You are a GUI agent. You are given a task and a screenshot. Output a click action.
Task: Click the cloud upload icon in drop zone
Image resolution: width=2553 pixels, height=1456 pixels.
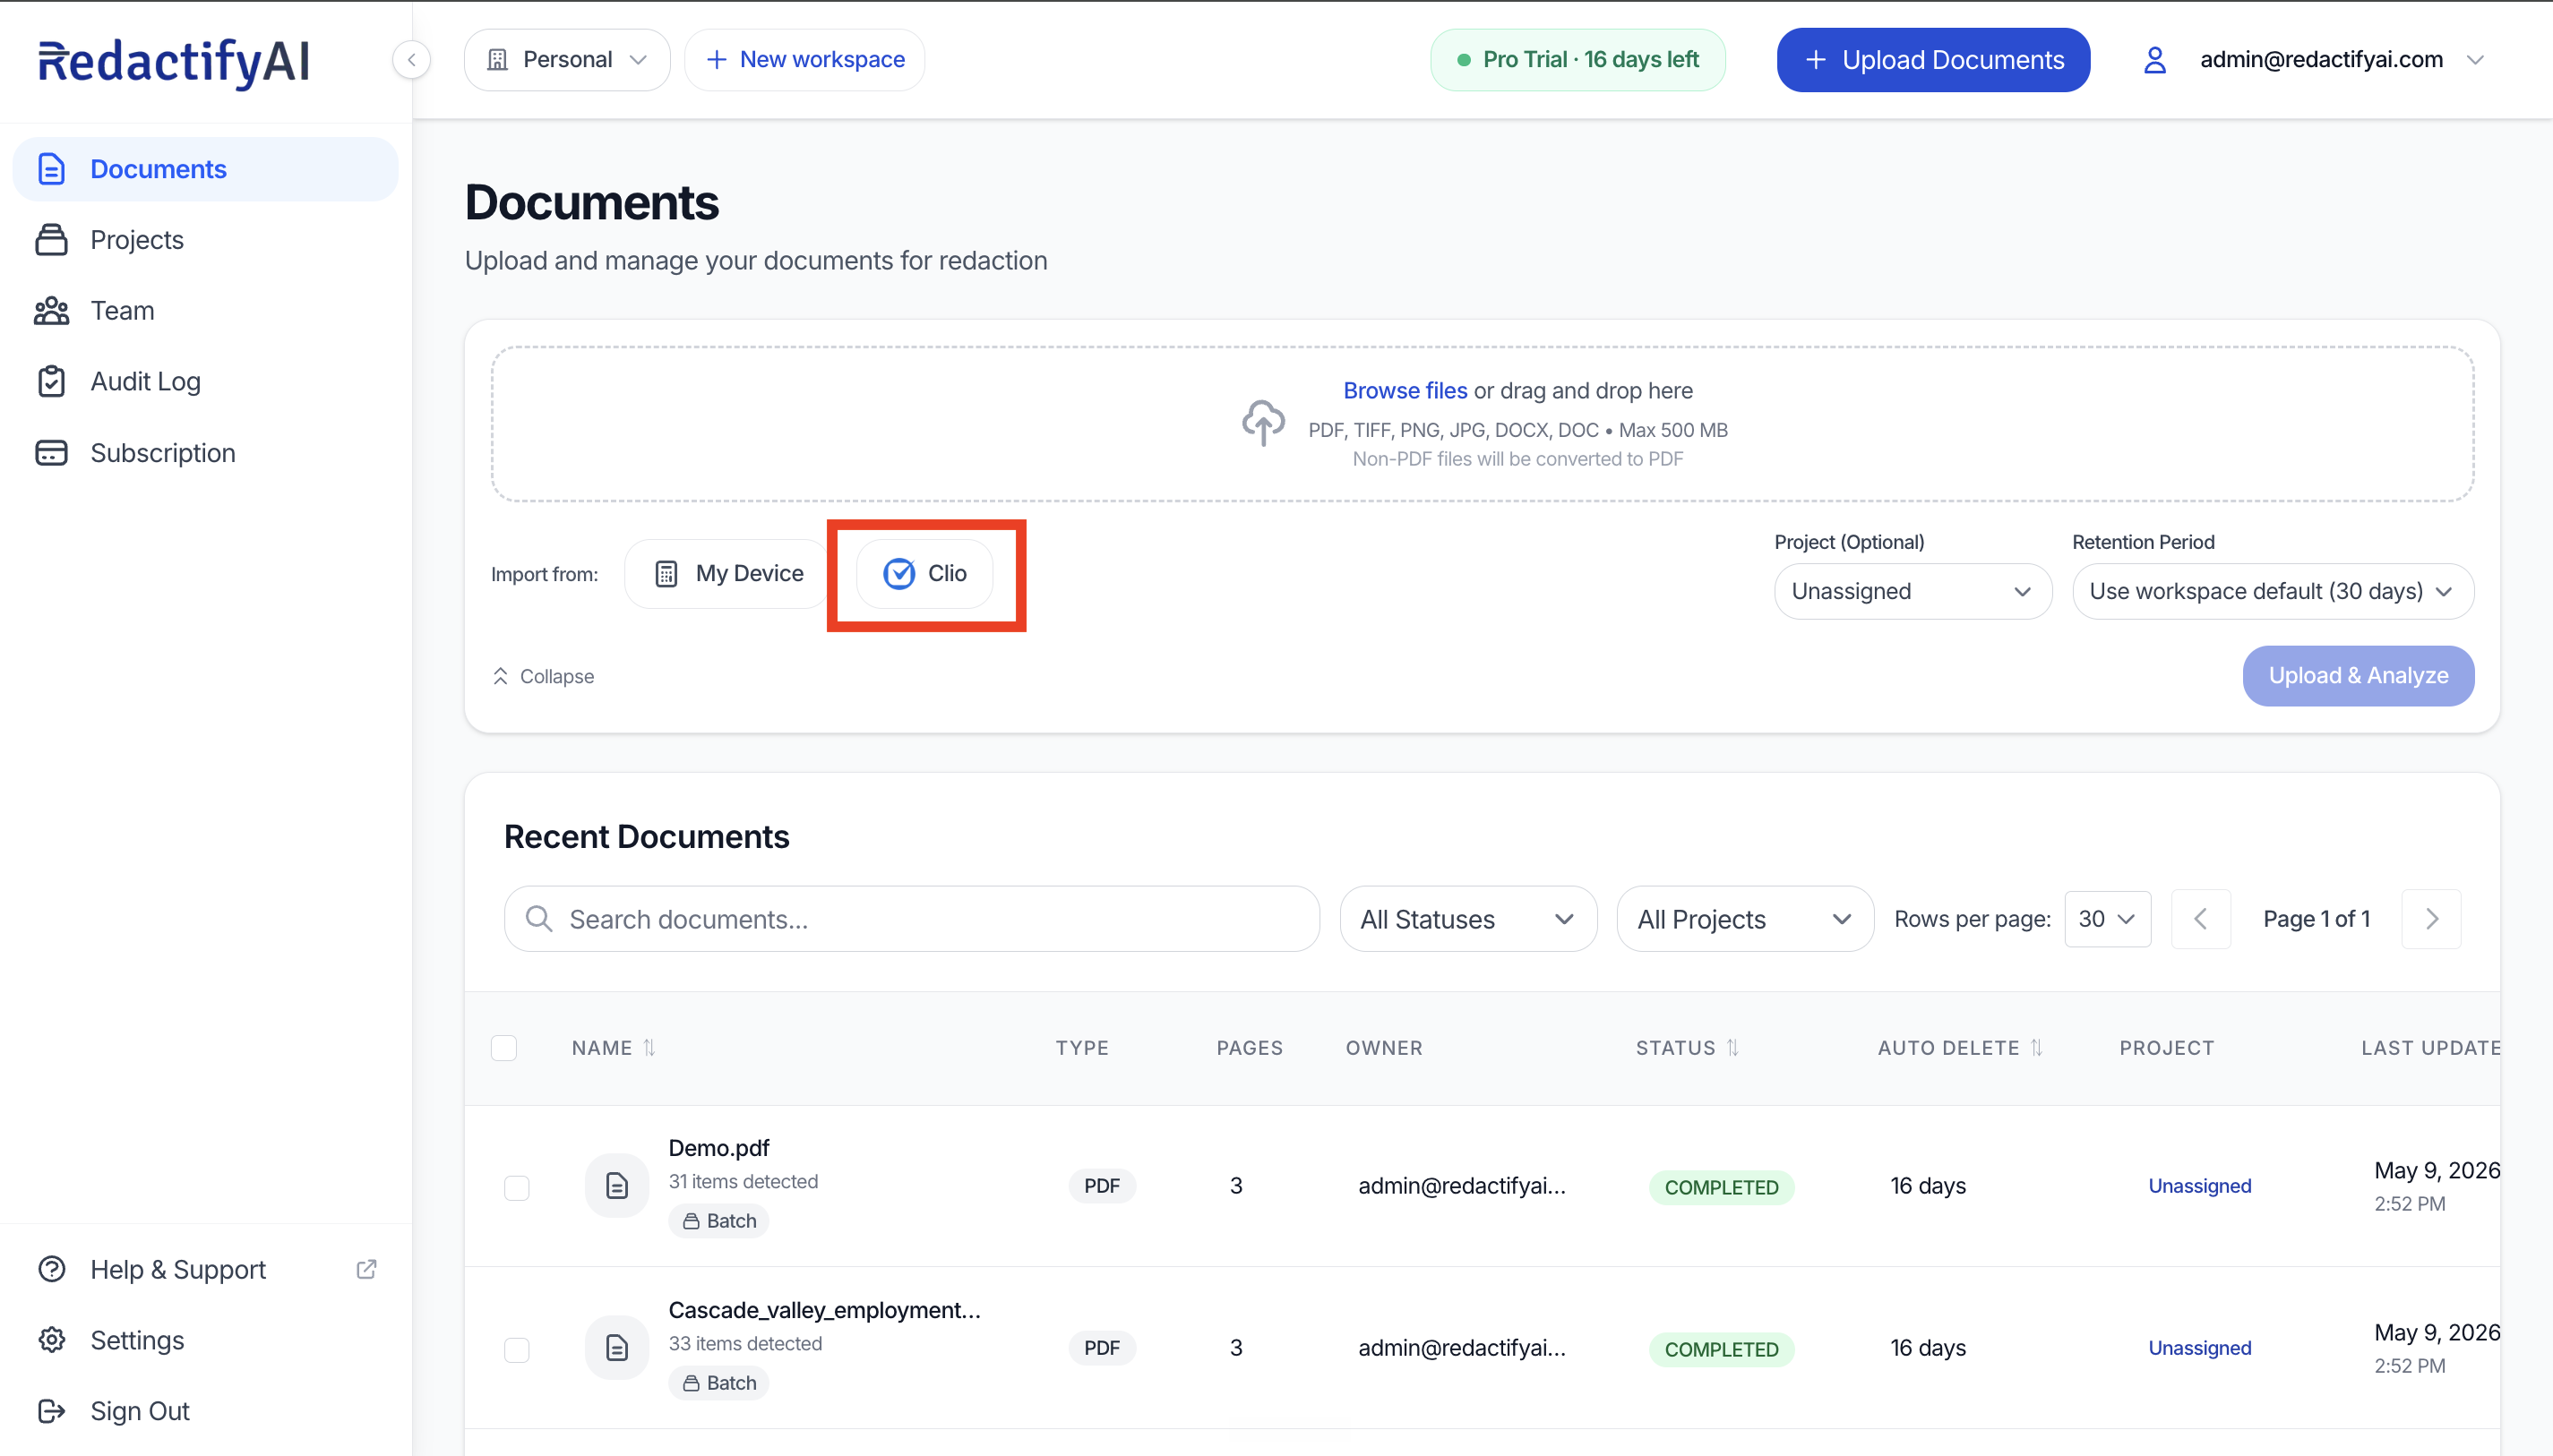[1263, 423]
